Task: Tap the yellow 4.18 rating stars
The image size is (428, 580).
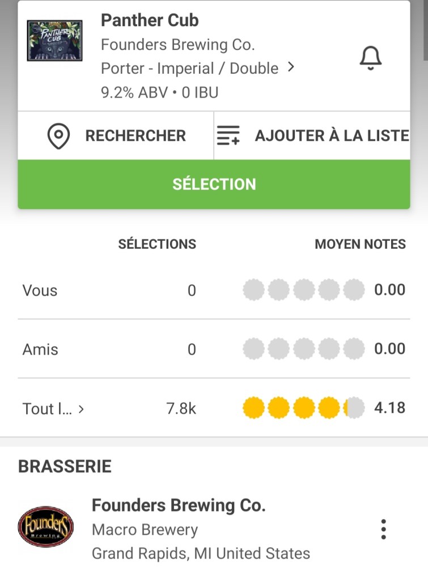Action: click(x=303, y=408)
